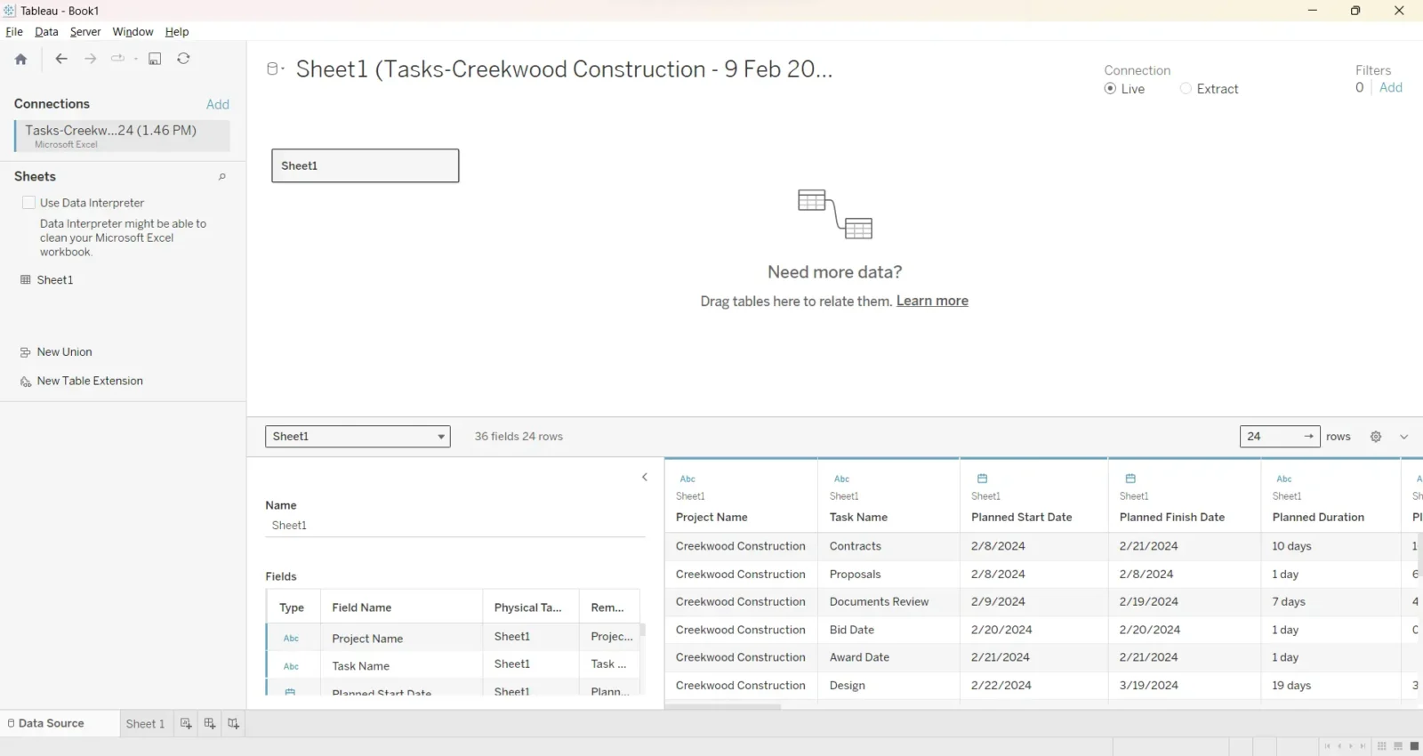Go to Tableau Start Page home icon
The image size is (1423, 756).
click(x=20, y=60)
